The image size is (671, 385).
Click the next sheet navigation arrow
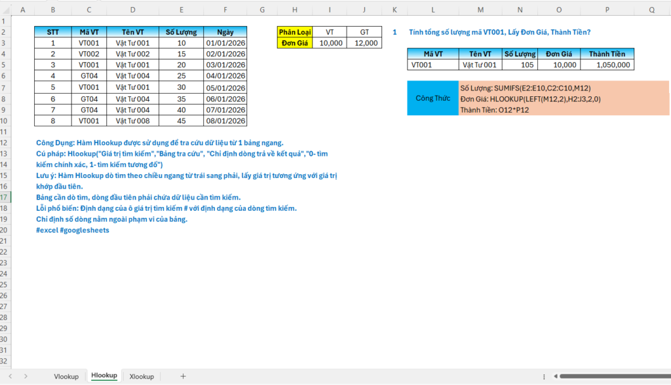(x=26, y=376)
